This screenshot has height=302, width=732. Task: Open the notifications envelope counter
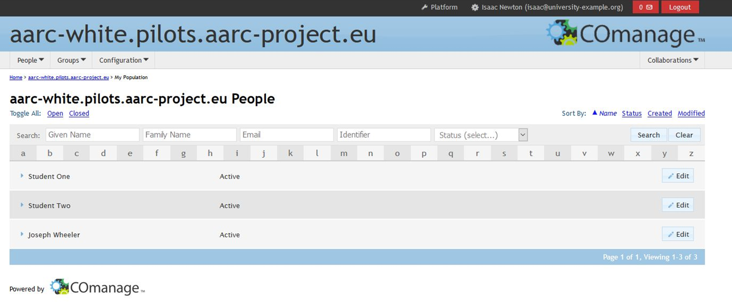645,7
